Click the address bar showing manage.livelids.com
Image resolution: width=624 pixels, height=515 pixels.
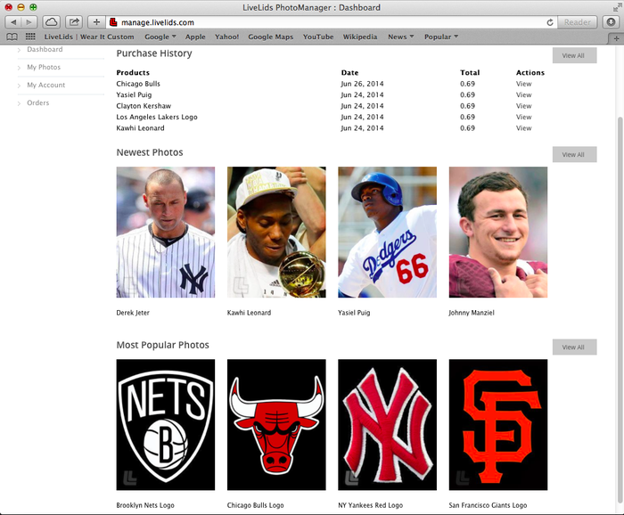(331, 22)
